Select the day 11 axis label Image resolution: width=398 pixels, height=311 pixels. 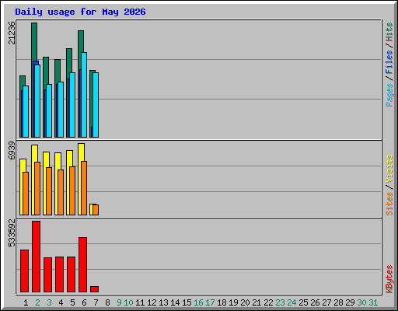click(140, 302)
